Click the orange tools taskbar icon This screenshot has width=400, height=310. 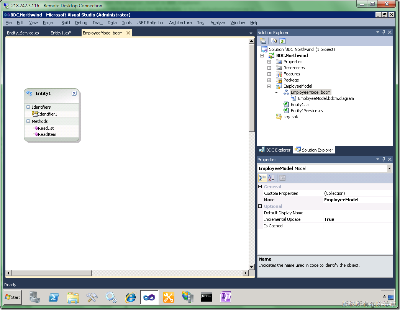168,297
